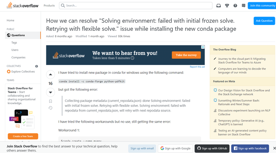Open the inbox icon in top bar
The image size is (276, 153).
coord(219,6)
